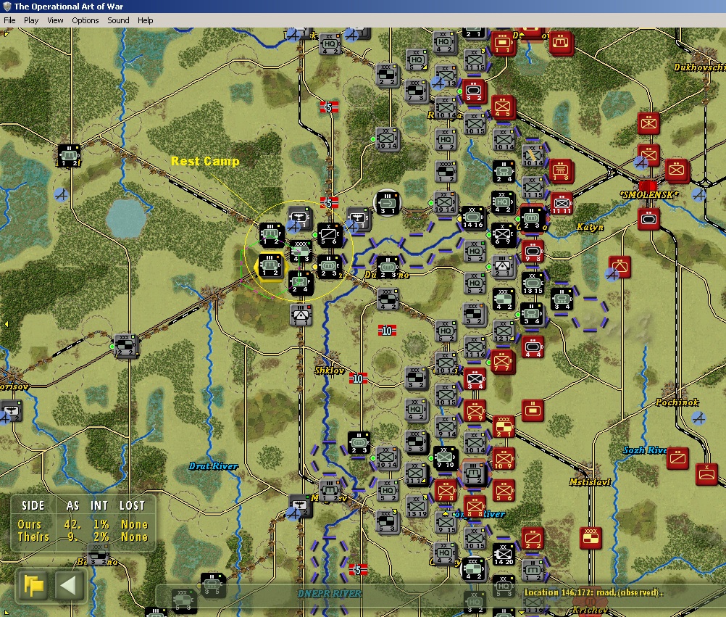
Task: Select the red 1-3 artillery counter
Action: point(560,170)
